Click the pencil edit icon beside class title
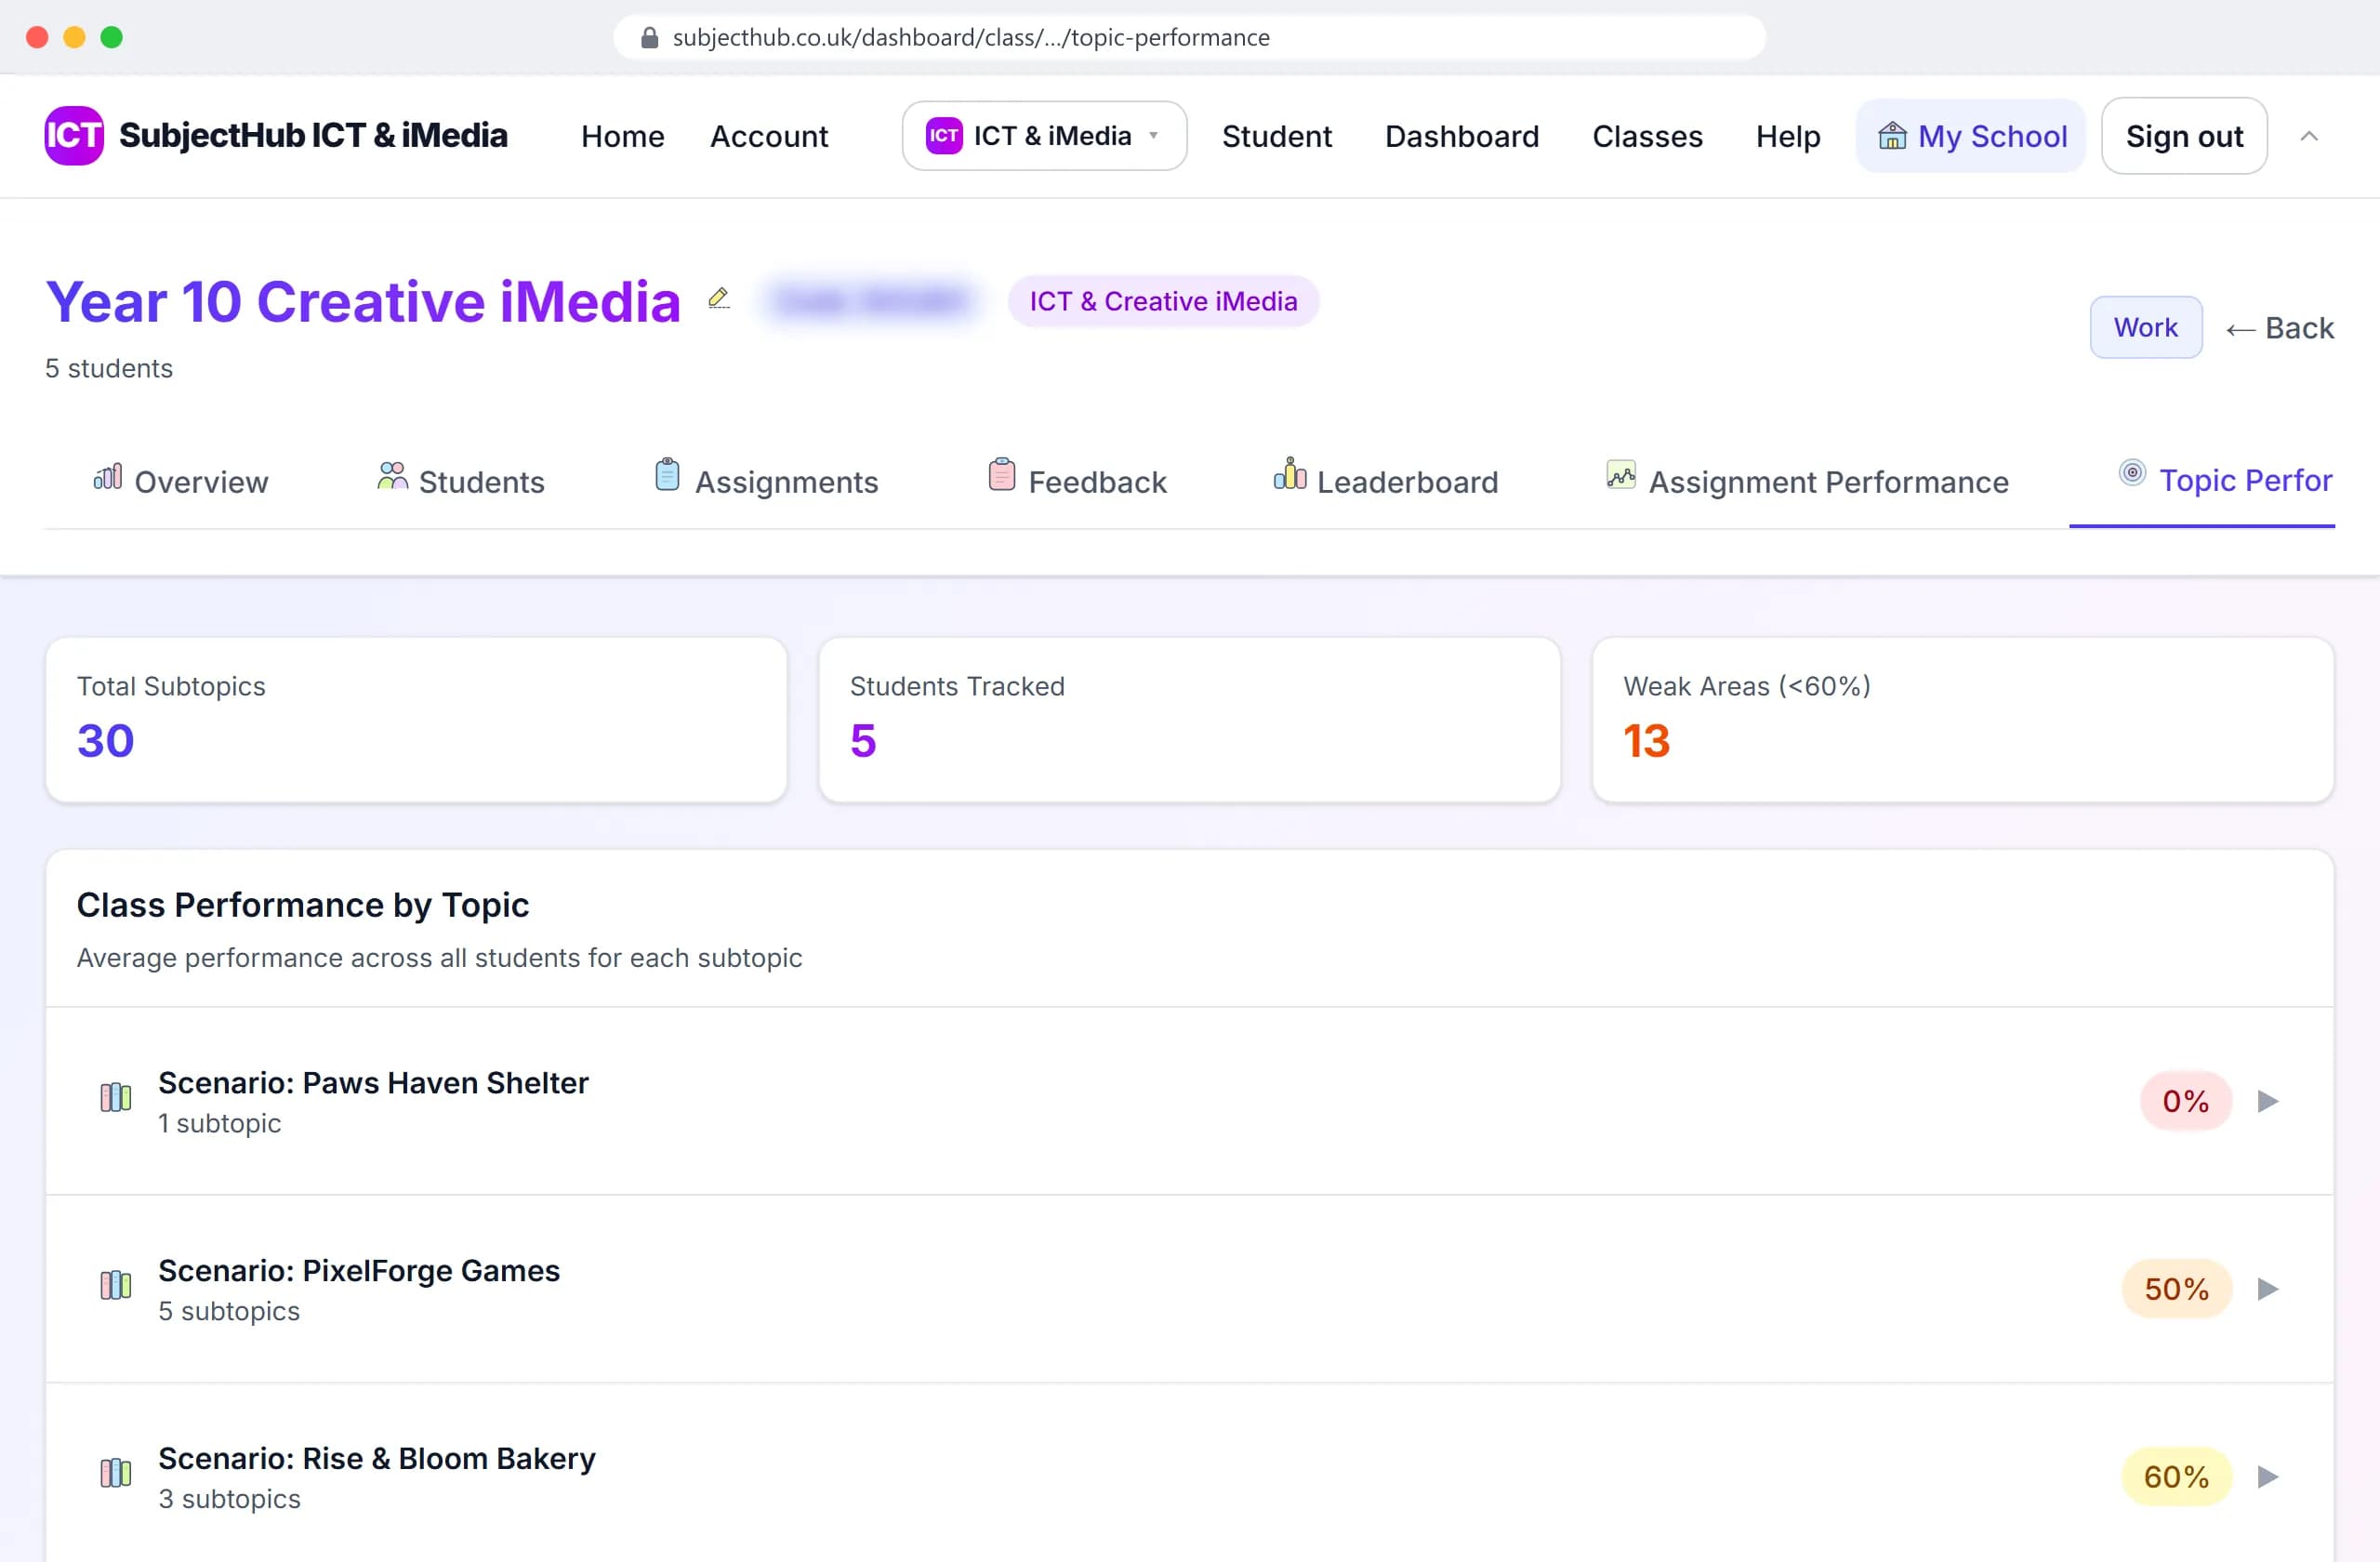This screenshot has height=1562, width=2380. pyautogui.click(x=719, y=299)
